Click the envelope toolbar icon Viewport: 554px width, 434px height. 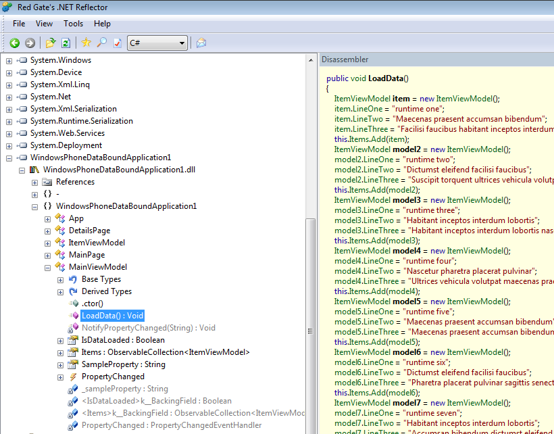[201, 43]
